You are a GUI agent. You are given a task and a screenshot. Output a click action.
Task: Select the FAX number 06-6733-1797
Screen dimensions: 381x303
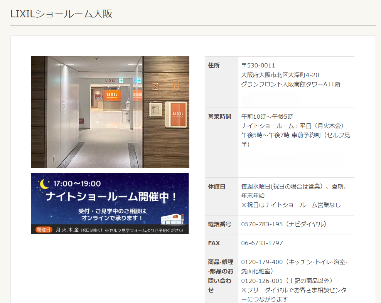[262, 243]
